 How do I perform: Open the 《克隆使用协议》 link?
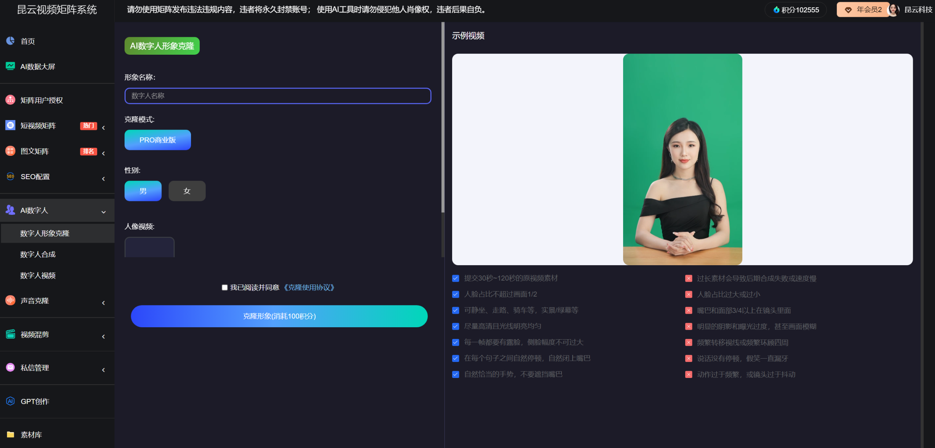[x=309, y=287]
